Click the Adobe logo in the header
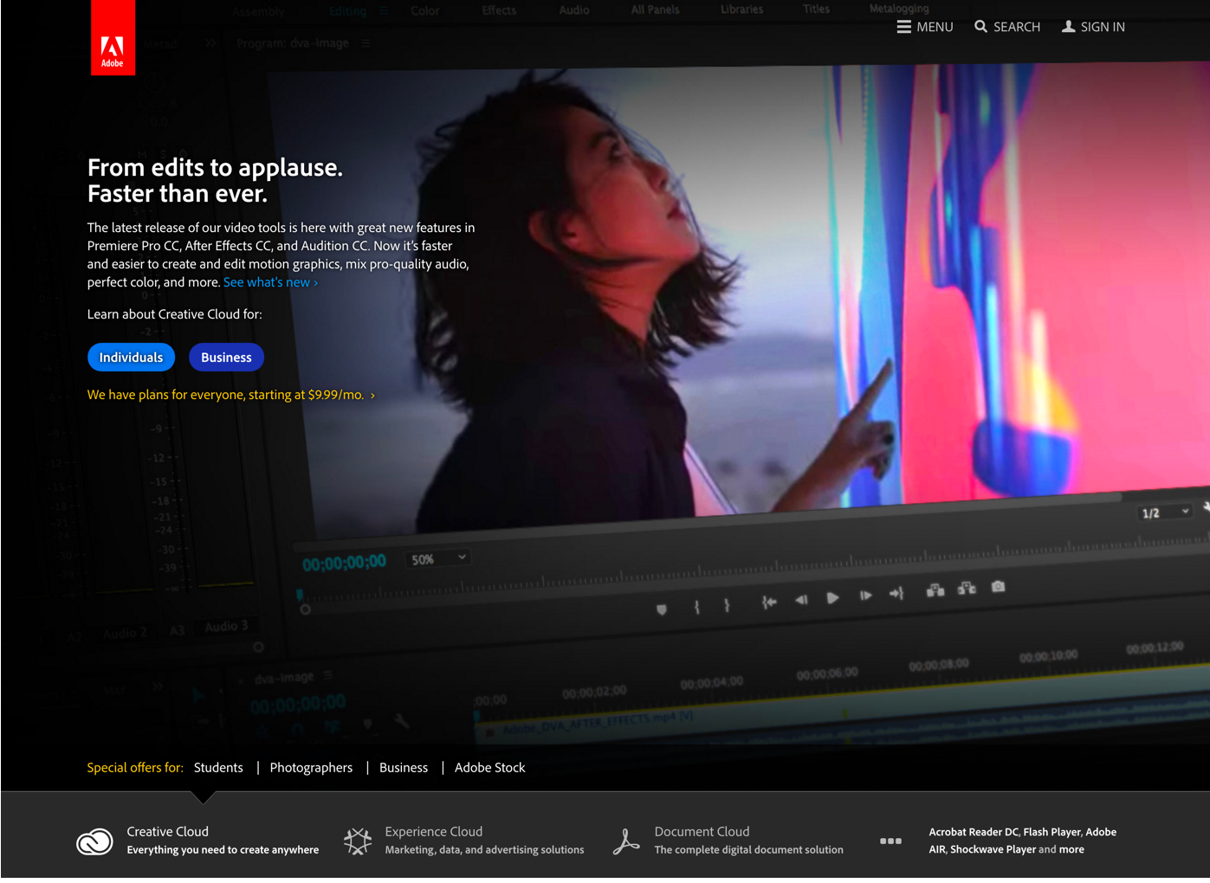1210x883 pixels. [113, 39]
